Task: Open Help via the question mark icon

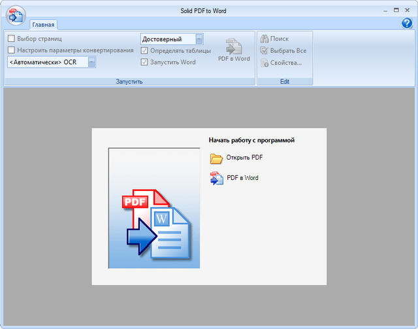Action: [x=406, y=24]
